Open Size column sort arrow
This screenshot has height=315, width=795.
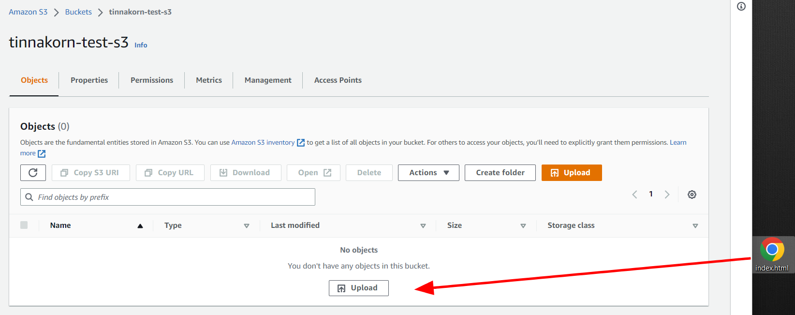tap(523, 226)
